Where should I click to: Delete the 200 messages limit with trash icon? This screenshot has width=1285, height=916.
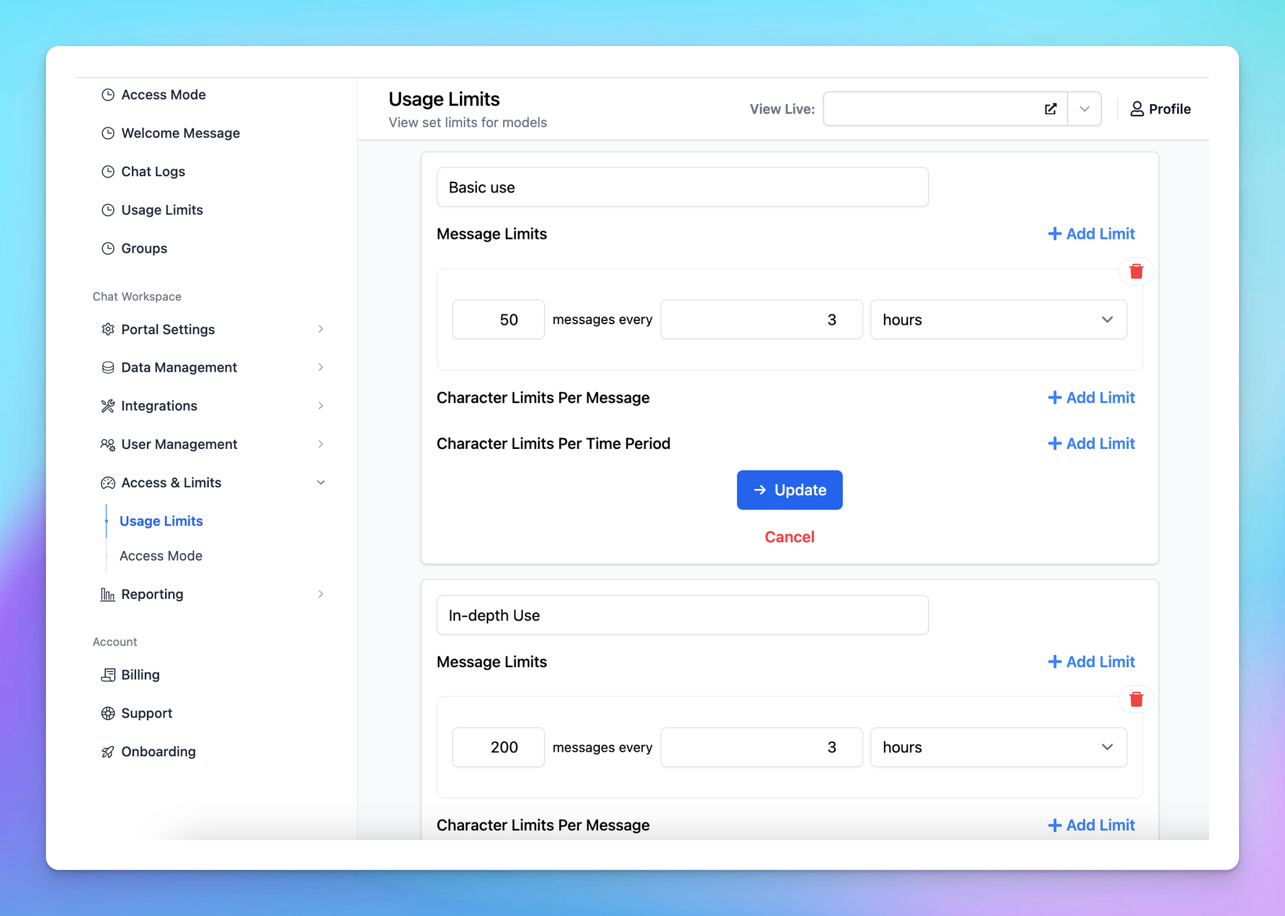[x=1136, y=700]
